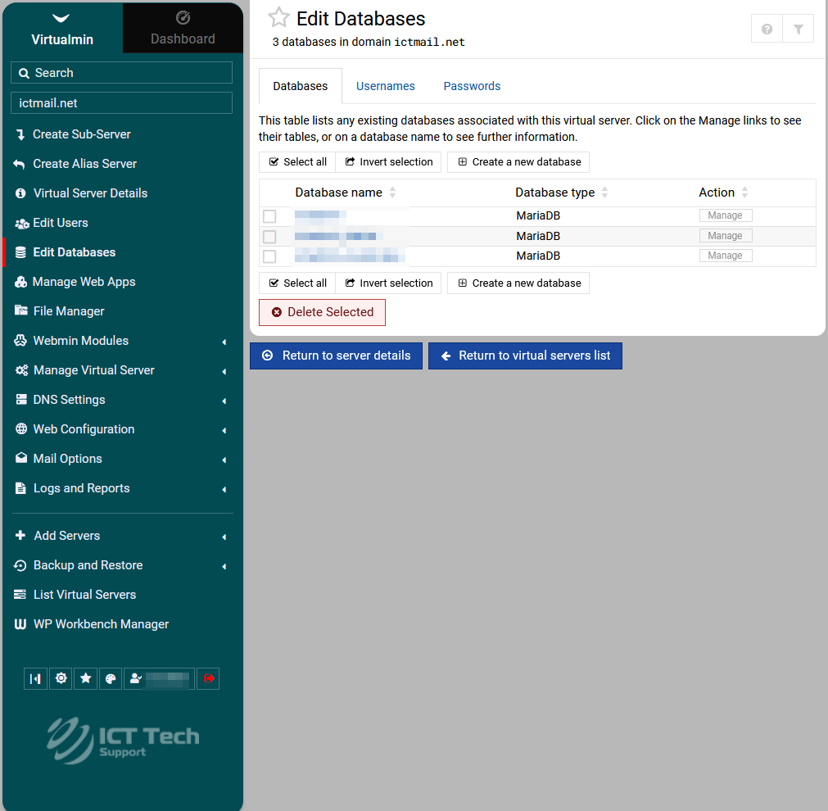828x811 pixels.
Task: Click the Backup and Restore history icon
Action: 20,565
